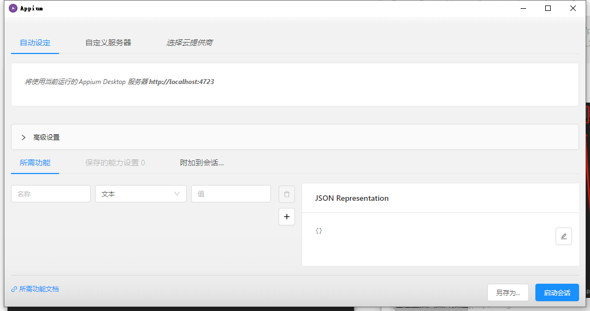Switch to the 自定义服务器 tab

pos(108,43)
